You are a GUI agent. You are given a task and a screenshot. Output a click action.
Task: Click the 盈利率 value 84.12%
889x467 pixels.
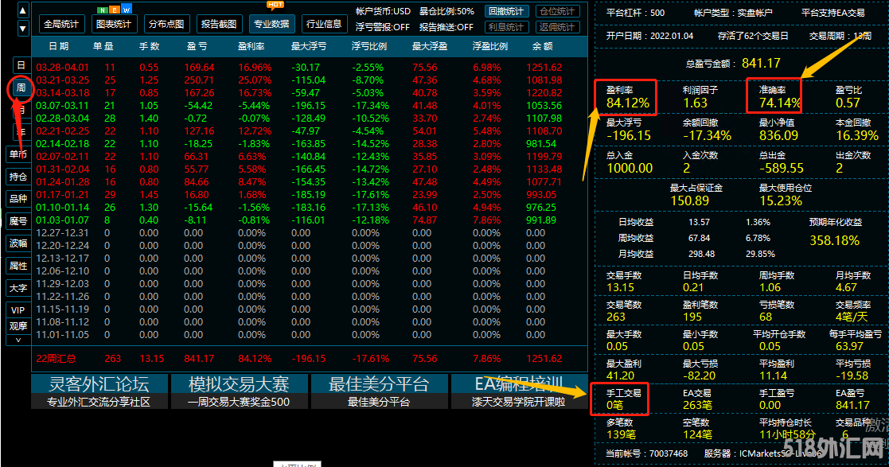(x=628, y=103)
